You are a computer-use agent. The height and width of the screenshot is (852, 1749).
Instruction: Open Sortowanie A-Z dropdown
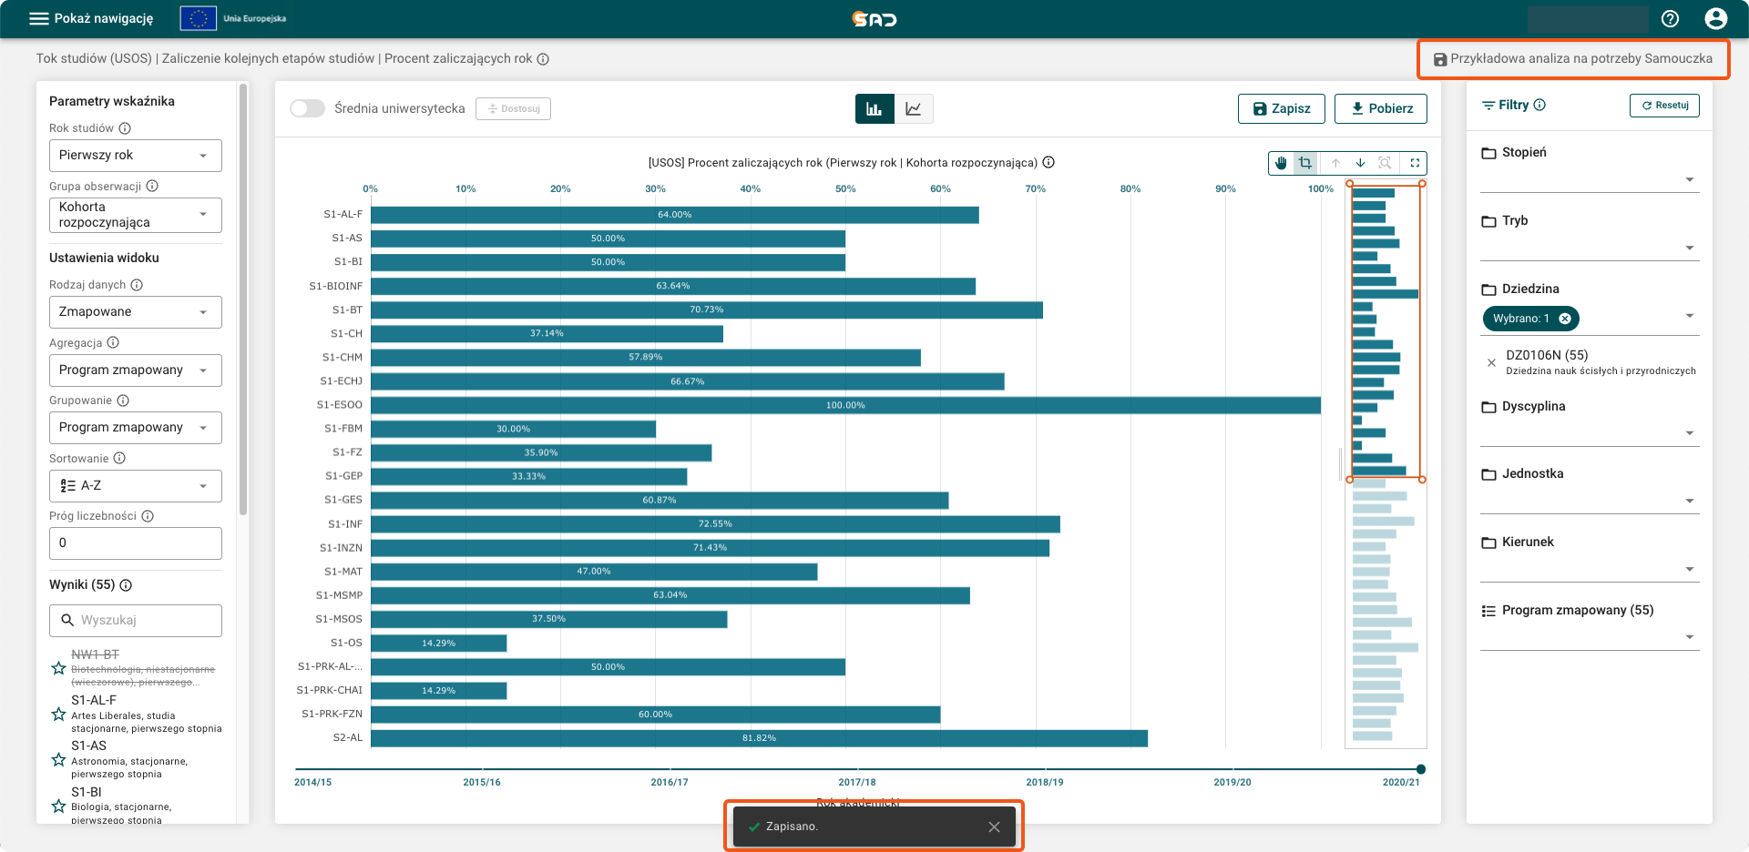coord(136,486)
